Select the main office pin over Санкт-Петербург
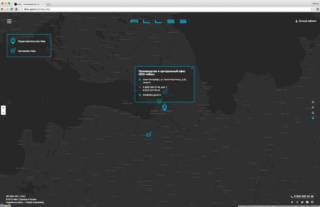Screen dimensions: 320x207 click(x=165, y=107)
